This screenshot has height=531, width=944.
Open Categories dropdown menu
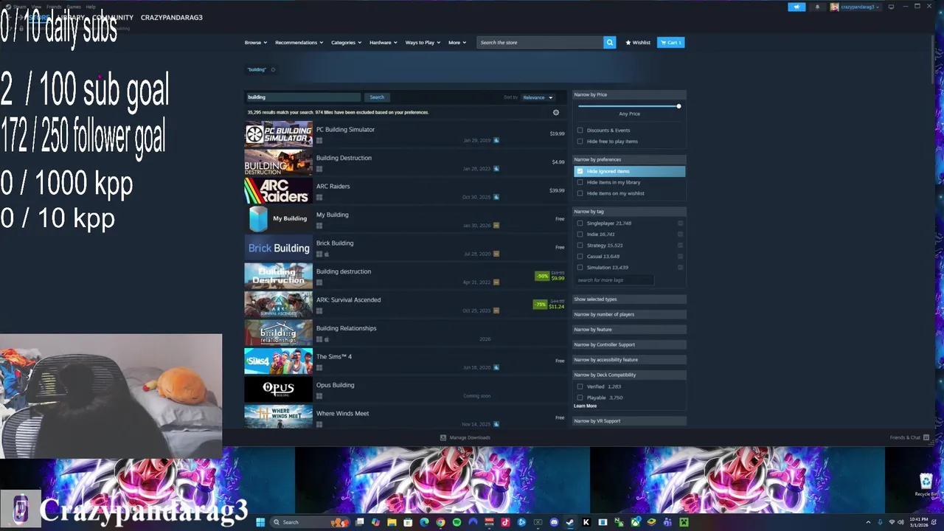tap(346, 43)
